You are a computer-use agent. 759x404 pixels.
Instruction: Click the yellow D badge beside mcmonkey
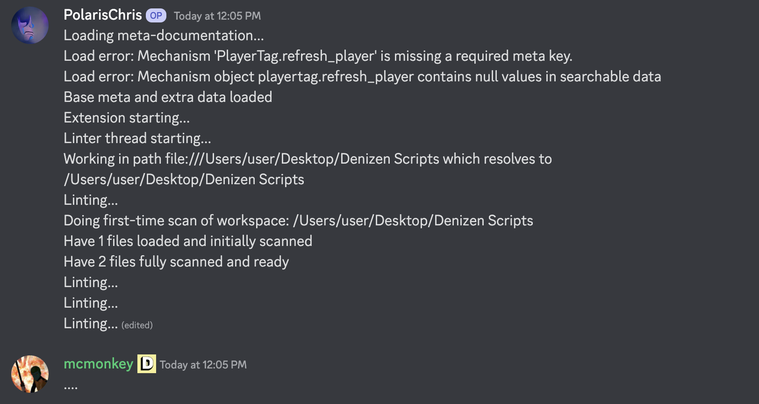click(x=147, y=364)
